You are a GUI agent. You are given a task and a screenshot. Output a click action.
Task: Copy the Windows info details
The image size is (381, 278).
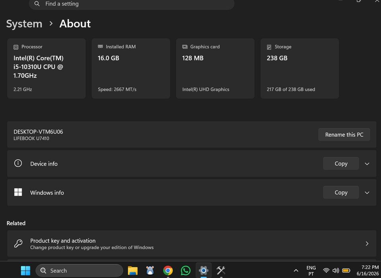tap(341, 192)
